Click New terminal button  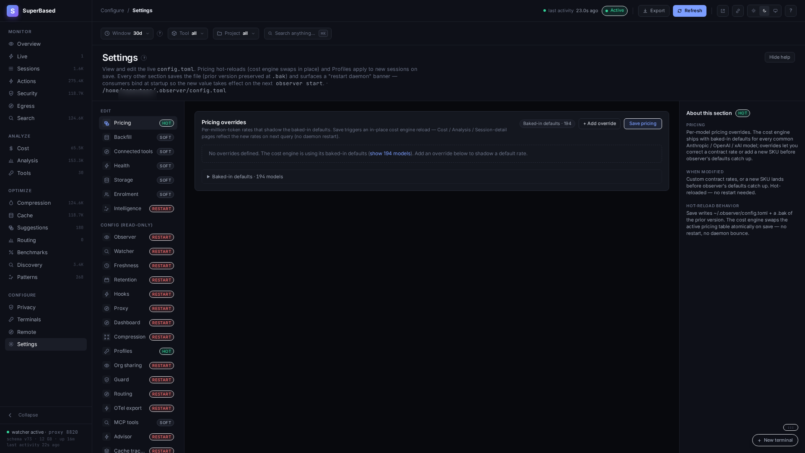point(775,440)
